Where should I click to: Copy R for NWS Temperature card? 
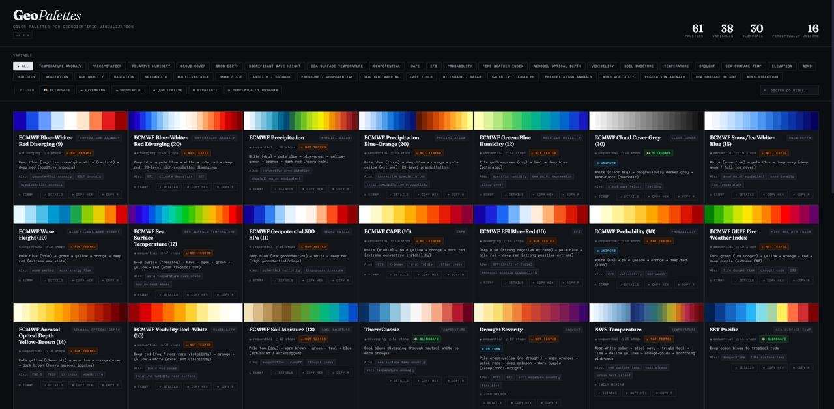tap(663, 393)
